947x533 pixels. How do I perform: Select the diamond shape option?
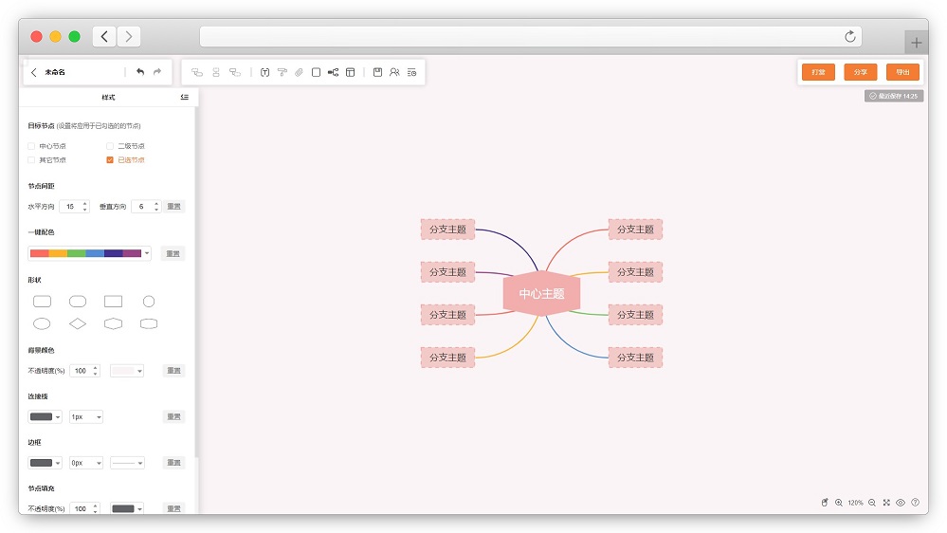[78, 323]
